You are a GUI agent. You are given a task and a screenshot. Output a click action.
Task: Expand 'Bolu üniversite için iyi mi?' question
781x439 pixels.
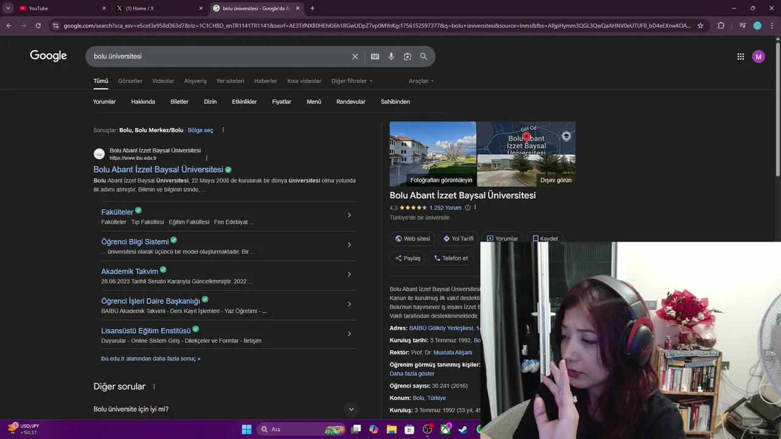click(351, 409)
